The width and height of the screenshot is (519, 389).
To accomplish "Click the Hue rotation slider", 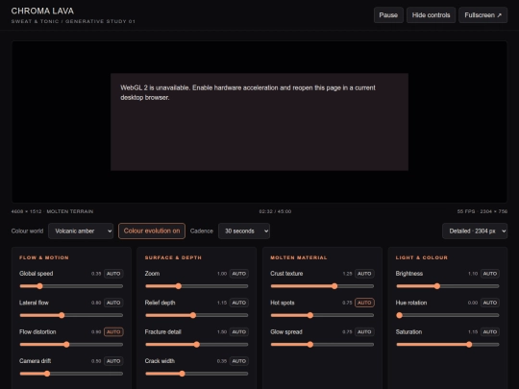I will 448,315.
